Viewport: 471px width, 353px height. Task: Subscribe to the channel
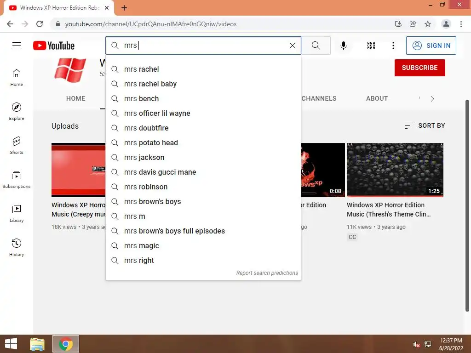tap(419, 68)
